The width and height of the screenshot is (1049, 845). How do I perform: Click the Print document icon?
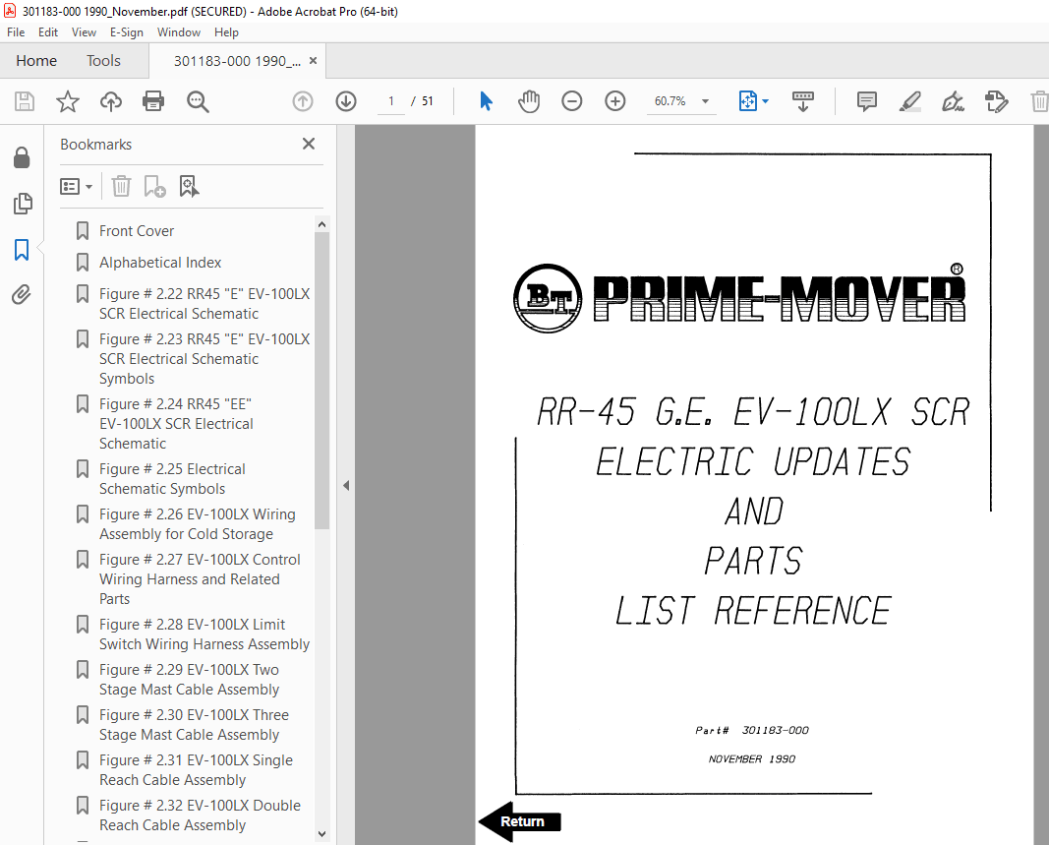153,101
